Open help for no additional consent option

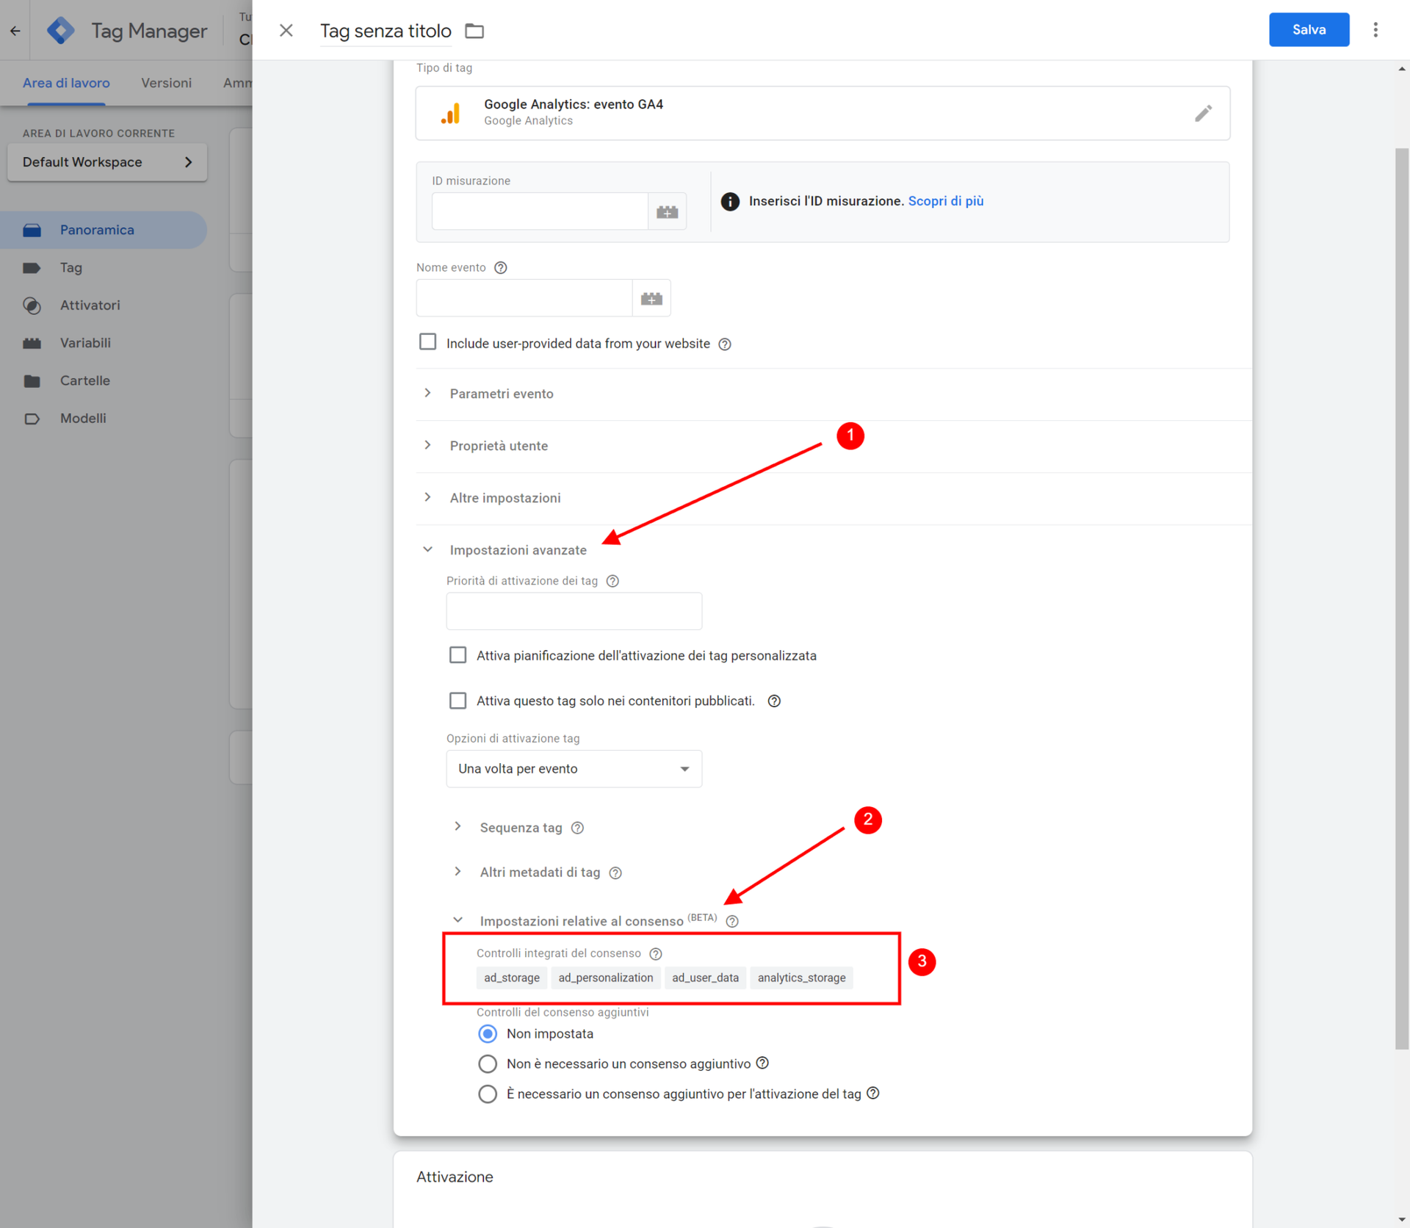(x=762, y=1063)
